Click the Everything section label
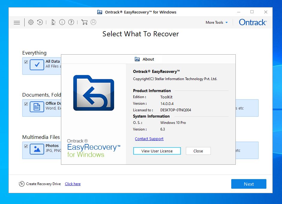 (x=34, y=53)
